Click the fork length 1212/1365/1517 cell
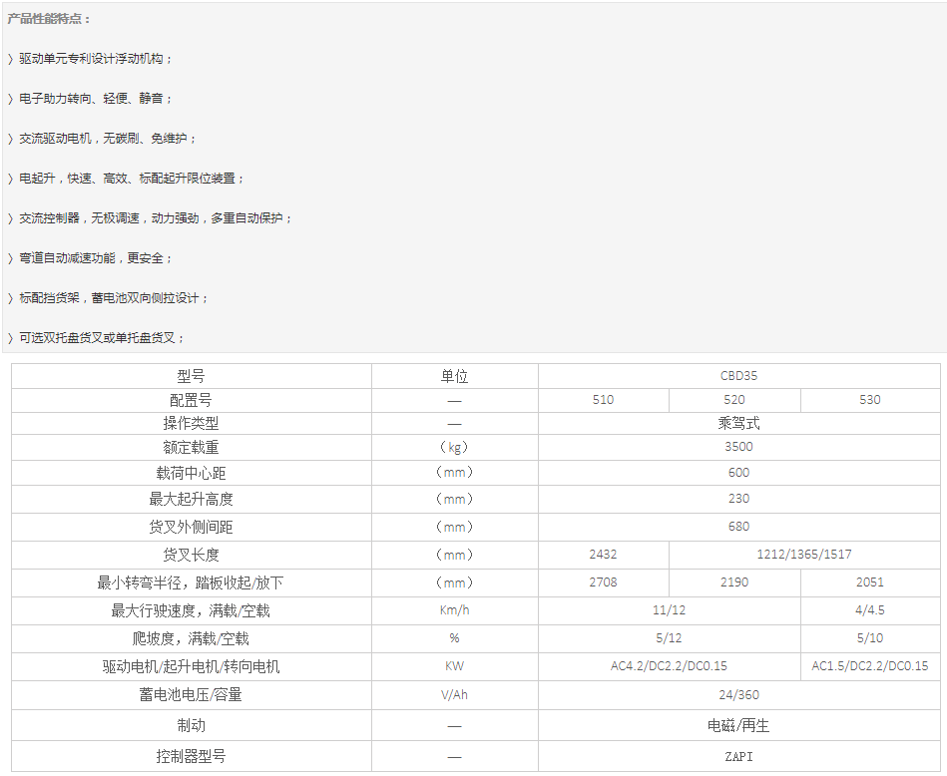This screenshot has width=947, height=776. (803, 554)
